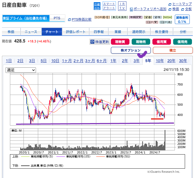Click the 信用買 button
This screenshot has height=178, width=195.
pyautogui.click(x=162, y=42)
